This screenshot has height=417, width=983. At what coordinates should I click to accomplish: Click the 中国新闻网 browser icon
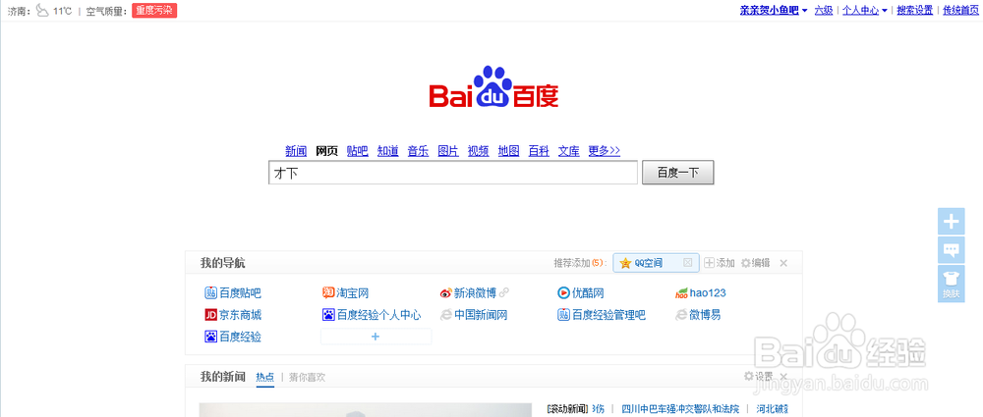click(x=445, y=315)
